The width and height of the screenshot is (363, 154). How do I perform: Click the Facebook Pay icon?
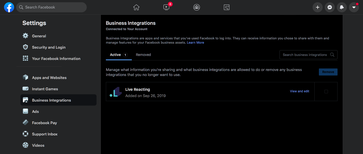click(x=25, y=123)
